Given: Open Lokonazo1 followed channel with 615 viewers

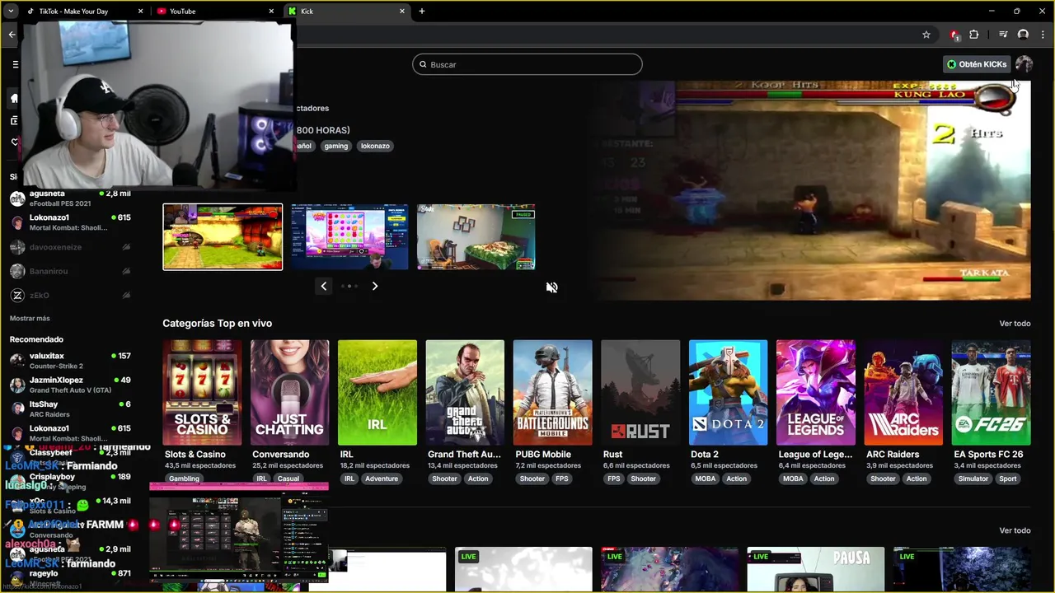Looking at the screenshot, I should pyautogui.click(x=70, y=222).
